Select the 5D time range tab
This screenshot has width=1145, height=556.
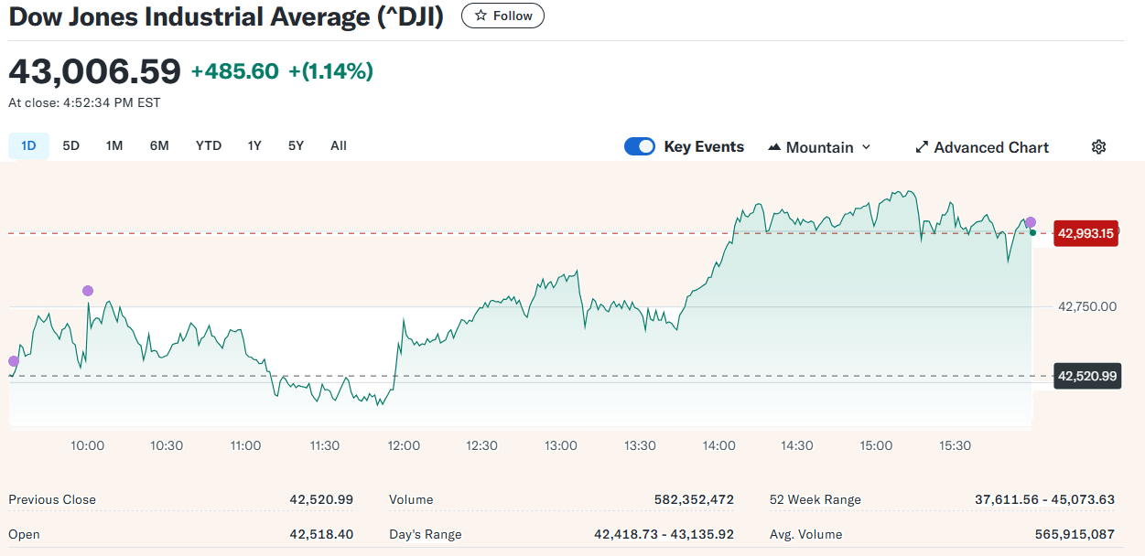coord(70,145)
